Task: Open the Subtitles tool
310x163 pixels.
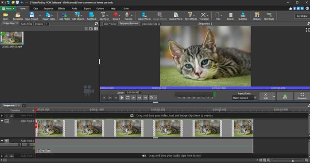Action: coord(243,16)
